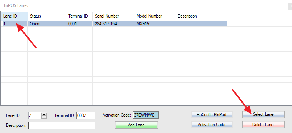The height and width of the screenshot is (133, 292).
Task: Sort by Terminal ID column header
Action: (79, 16)
